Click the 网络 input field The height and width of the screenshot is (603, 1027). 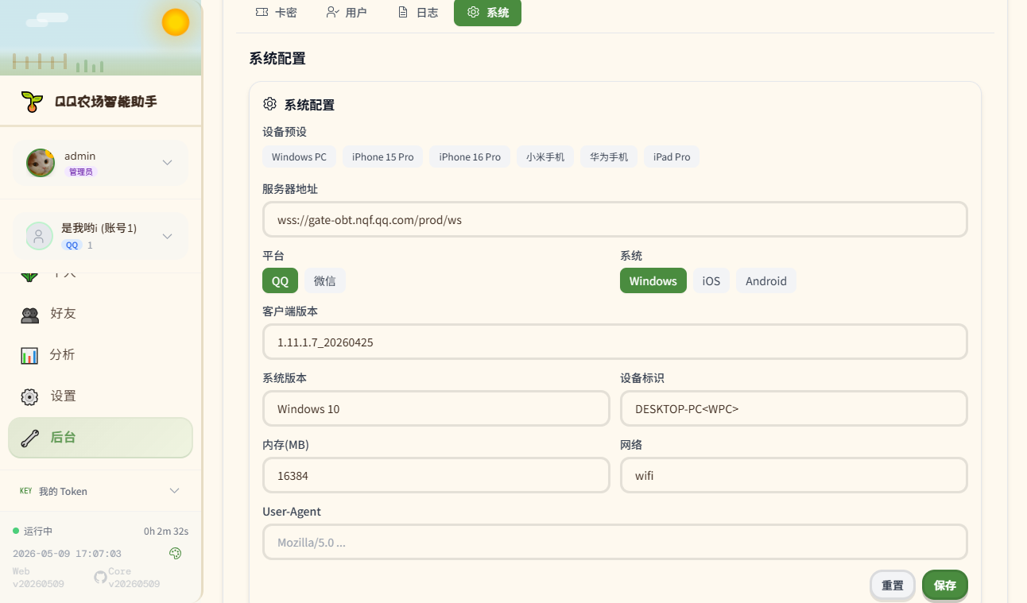[x=794, y=476]
